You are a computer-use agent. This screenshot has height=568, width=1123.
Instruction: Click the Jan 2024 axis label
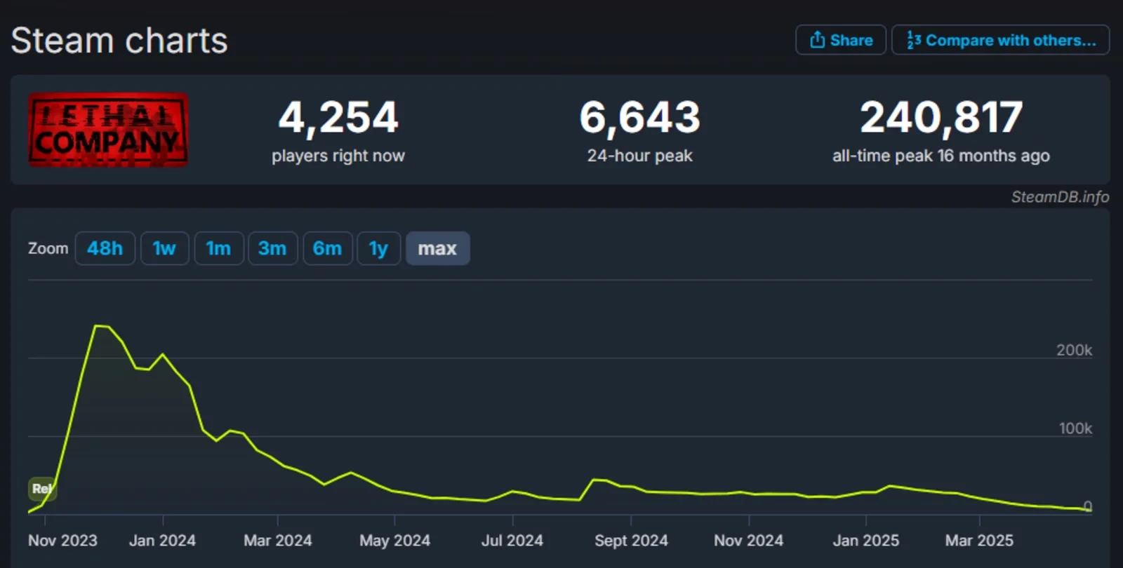(162, 541)
